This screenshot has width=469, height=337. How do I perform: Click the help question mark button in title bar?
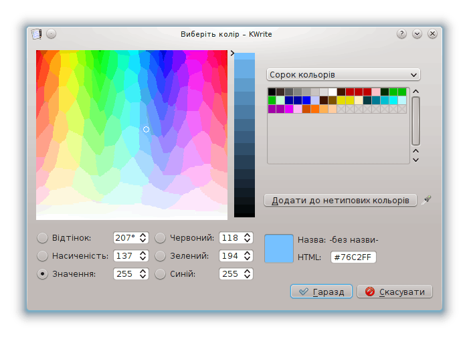coord(402,34)
